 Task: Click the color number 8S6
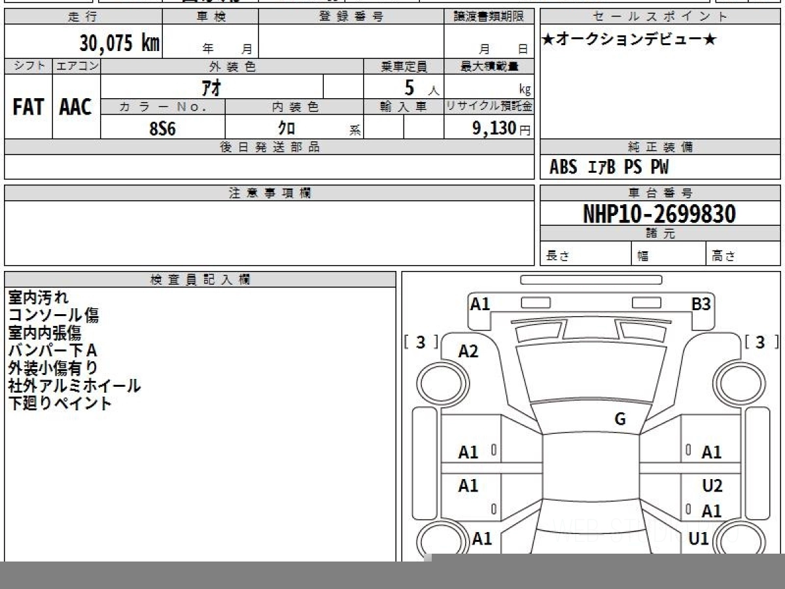[x=162, y=128]
